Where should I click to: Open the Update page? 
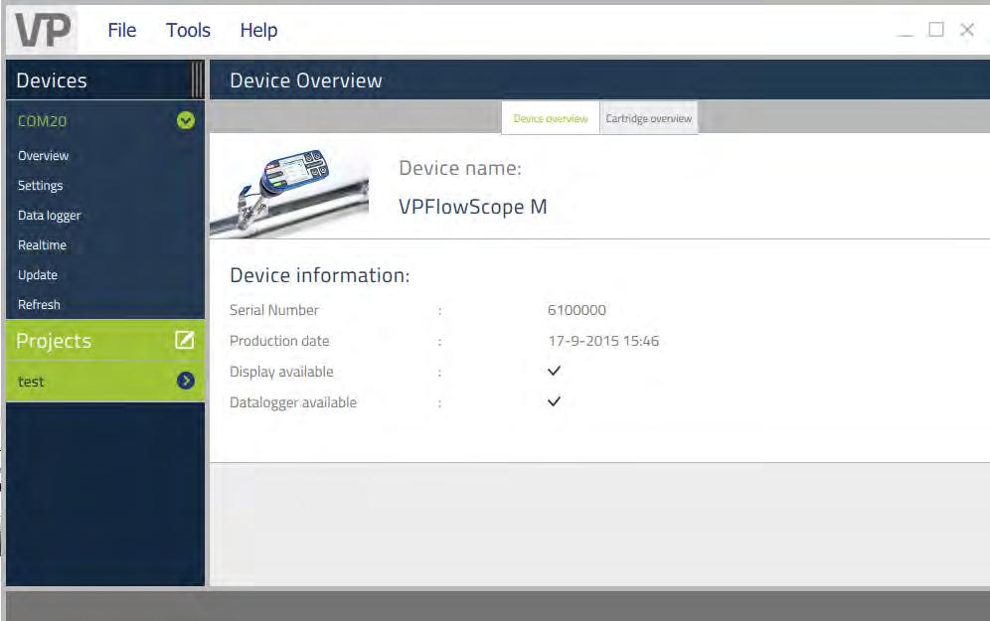tap(37, 275)
